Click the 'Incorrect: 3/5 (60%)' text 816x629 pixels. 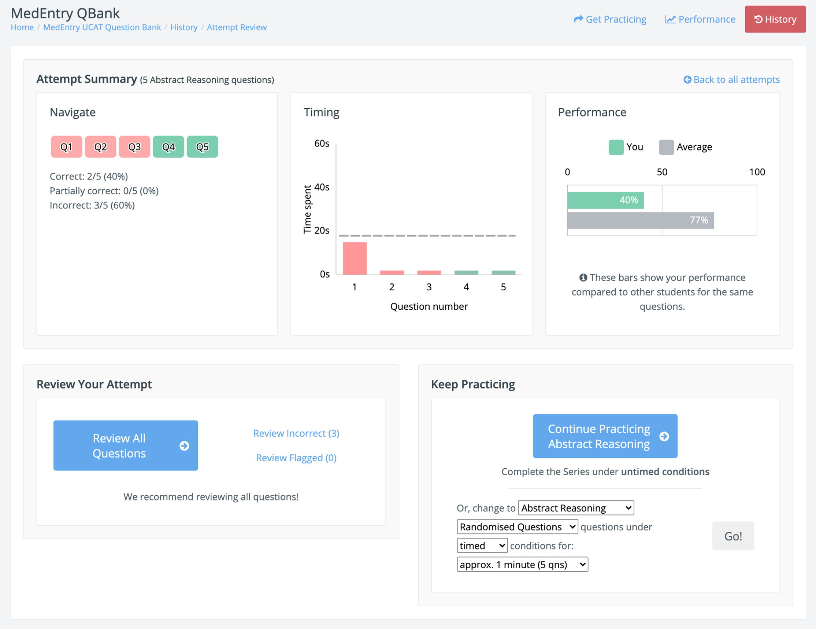[x=92, y=205]
